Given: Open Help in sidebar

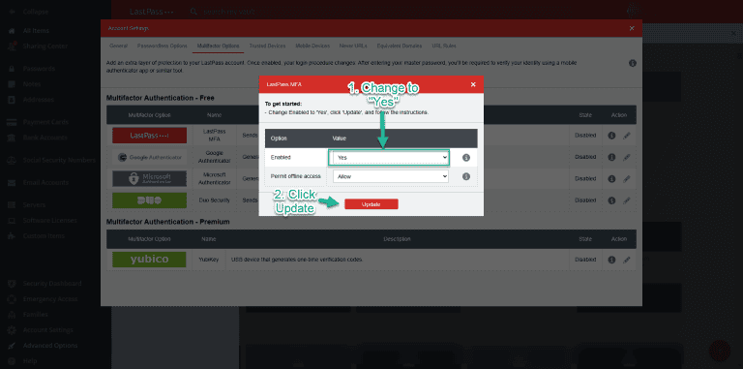Looking at the screenshot, I should (30, 361).
